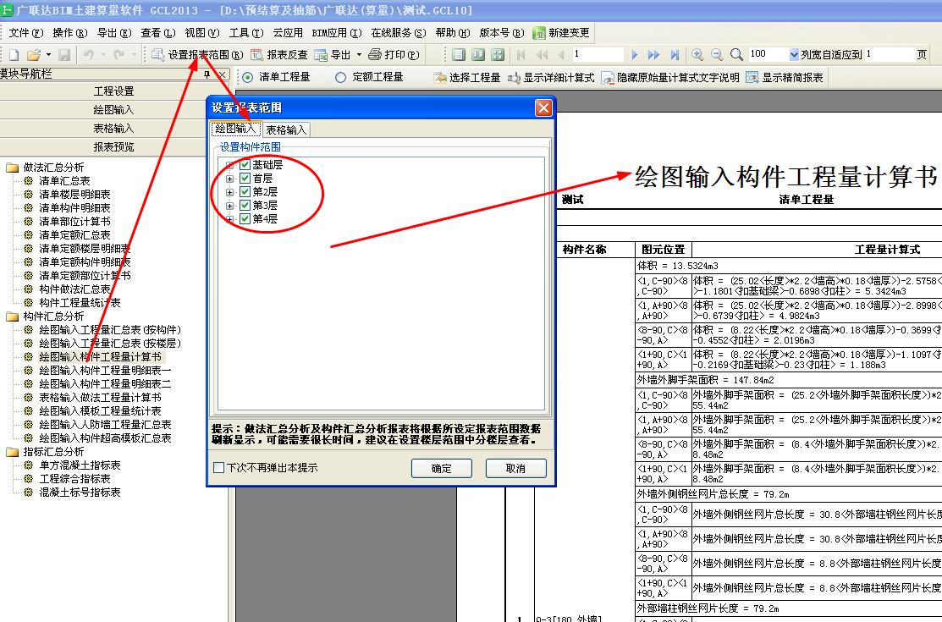Screen dimensions: 942x622
Task: Switch to the 绘图输入 tab in dialog
Action: pos(236,129)
